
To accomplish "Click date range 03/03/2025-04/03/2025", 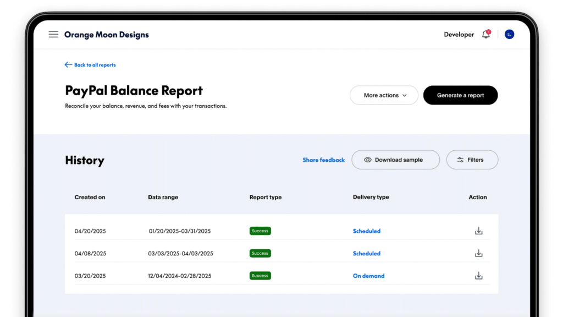I will click(180, 253).
